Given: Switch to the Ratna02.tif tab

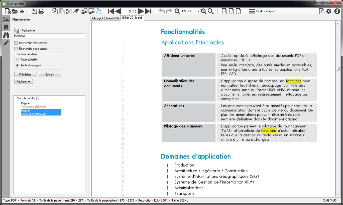Looking at the screenshot, I should click(x=112, y=18).
